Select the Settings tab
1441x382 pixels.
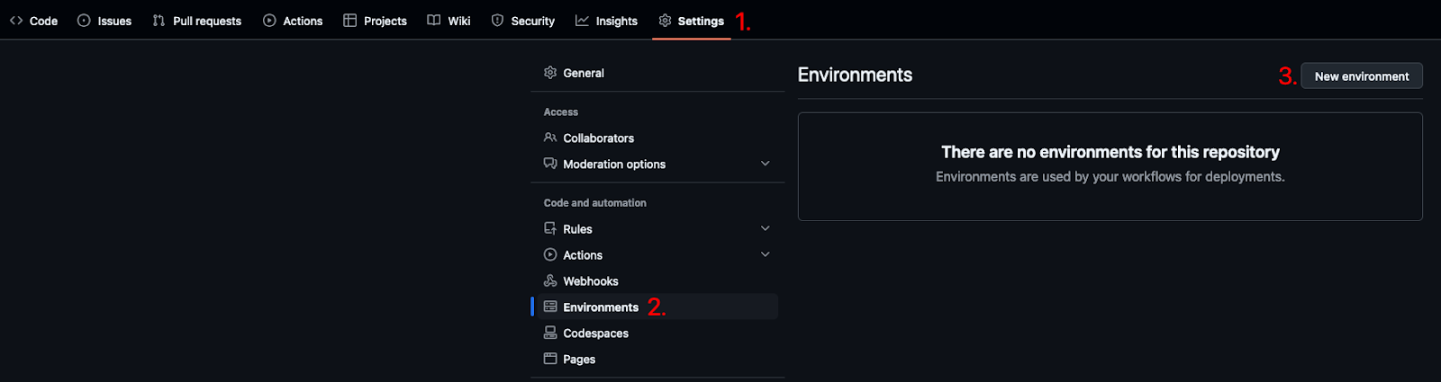point(691,21)
